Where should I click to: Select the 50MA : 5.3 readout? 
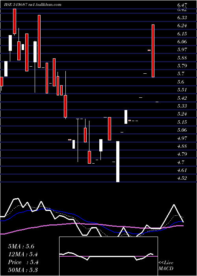click(23, 270)
